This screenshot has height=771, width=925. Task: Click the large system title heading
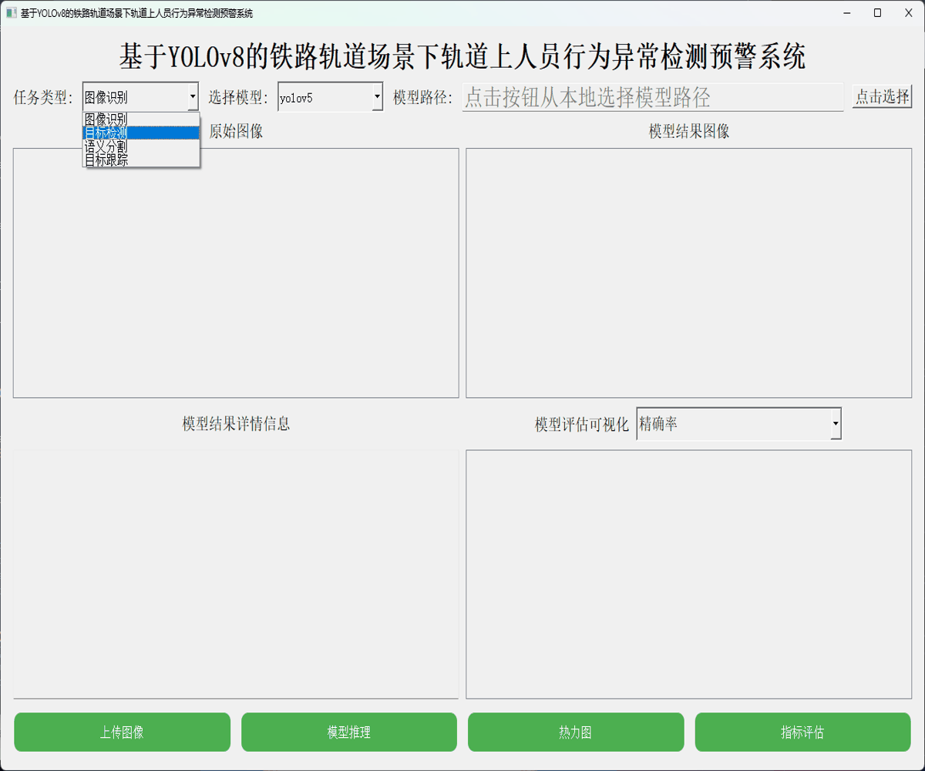tap(462, 56)
